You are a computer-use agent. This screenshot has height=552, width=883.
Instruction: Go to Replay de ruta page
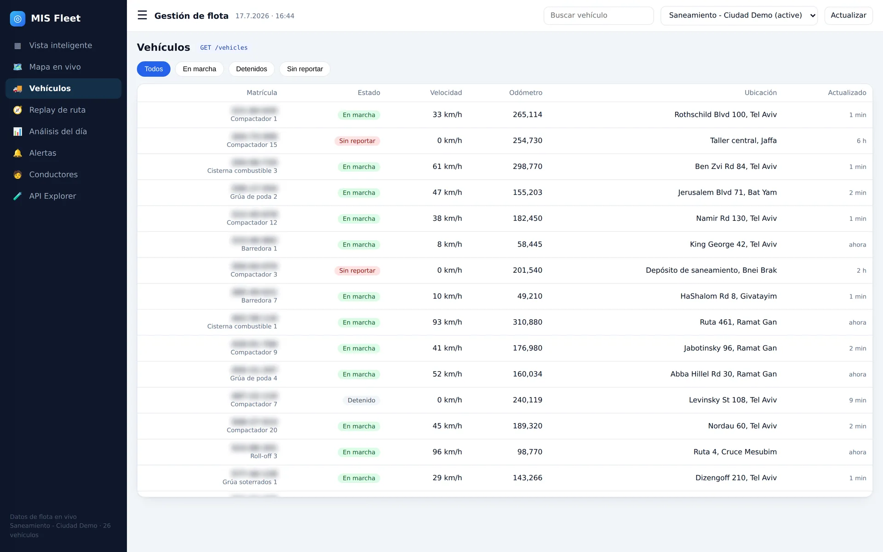[x=63, y=110]
